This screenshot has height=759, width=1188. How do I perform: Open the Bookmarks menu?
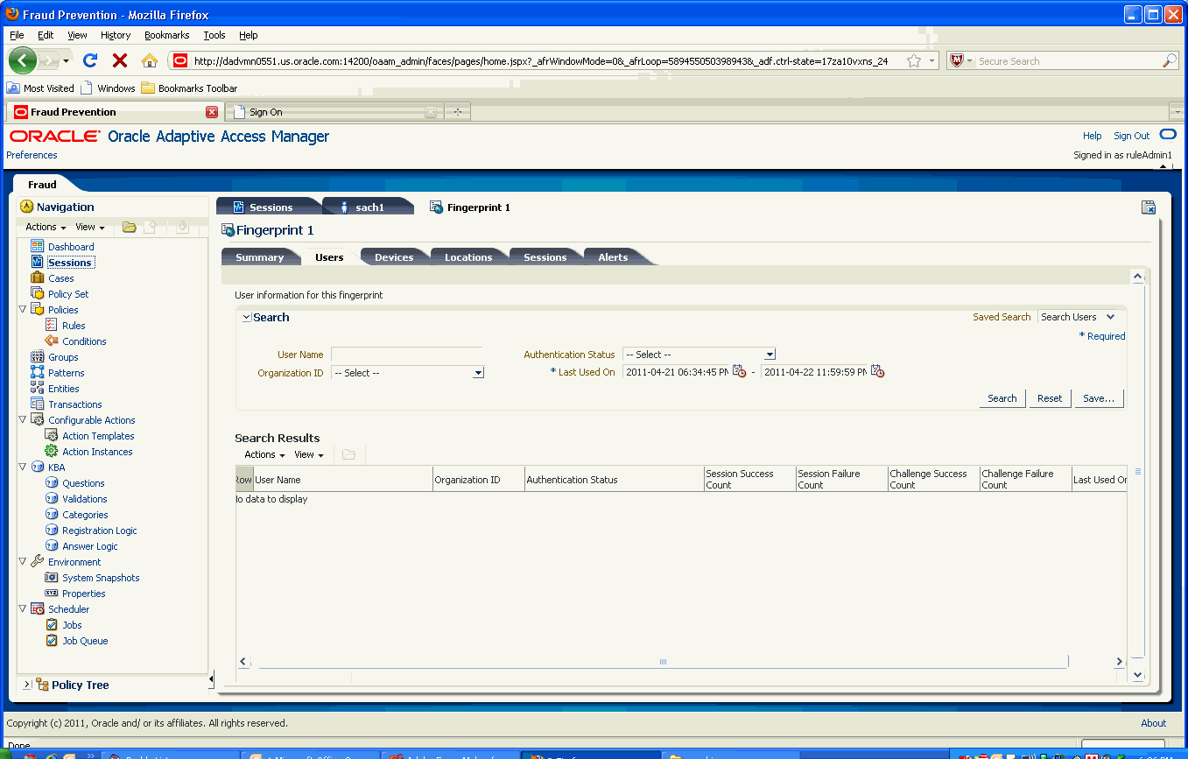click(166, 35)
